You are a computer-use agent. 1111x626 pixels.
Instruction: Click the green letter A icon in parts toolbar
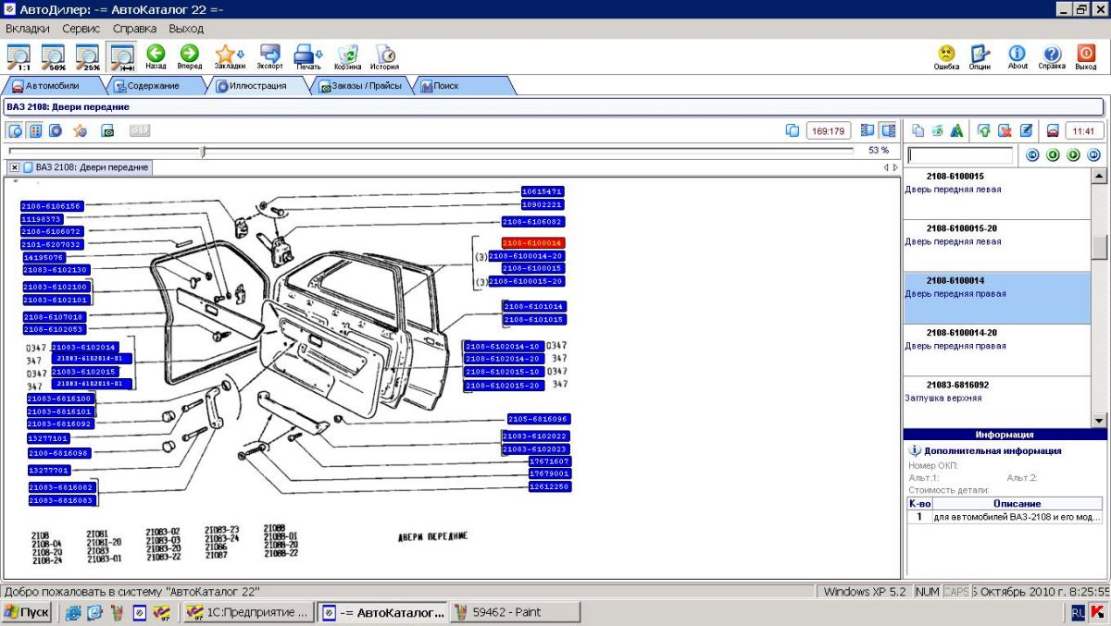tap(957, 130)
